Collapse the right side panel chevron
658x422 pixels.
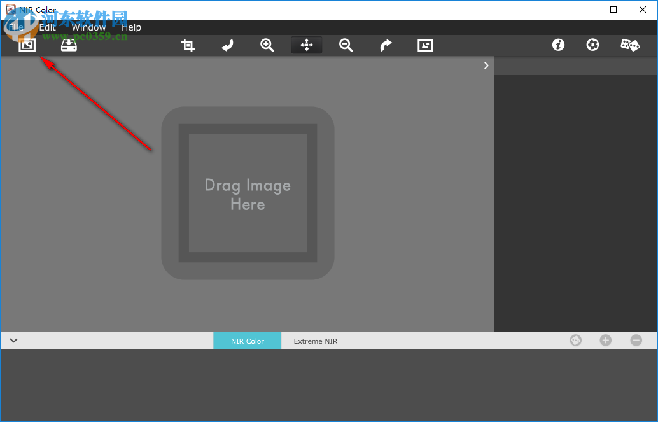(x=486, y=66)
